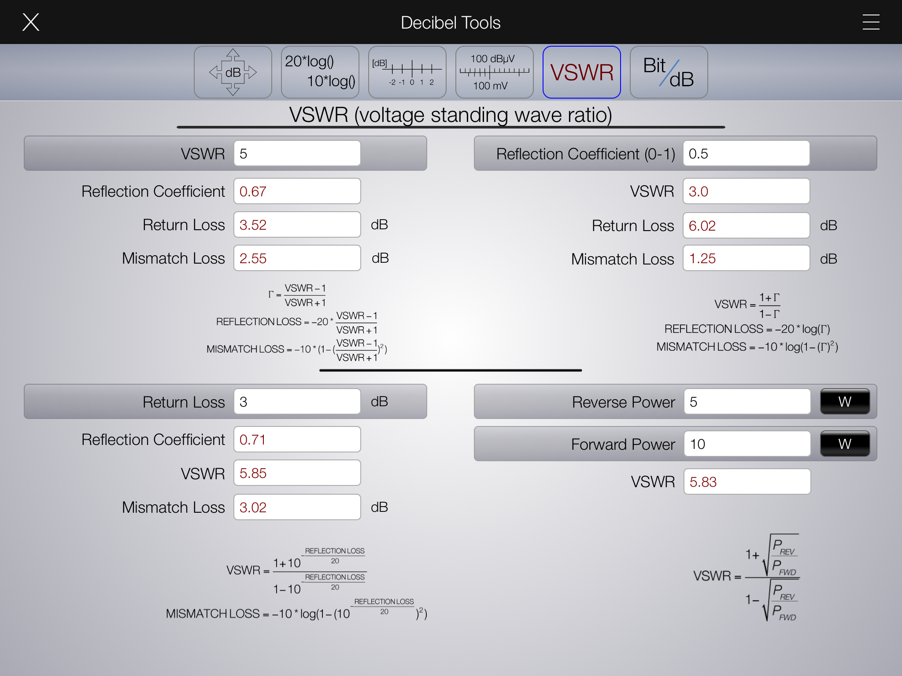Open the dB scale ruler tool

pyautogui.click(x=407, y=72)
